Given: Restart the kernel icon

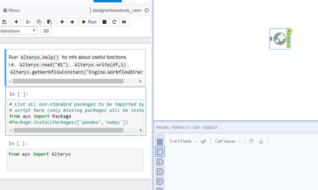Looking at the screenshot, I should (x=114, y=22).
